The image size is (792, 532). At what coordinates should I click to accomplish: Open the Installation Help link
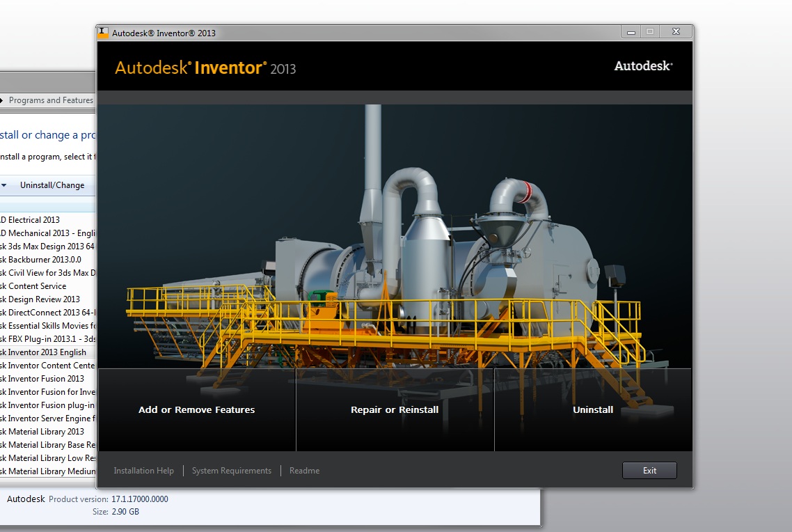tap(143, 470)
